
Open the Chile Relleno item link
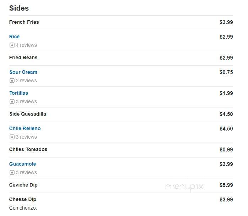[x=25, y=128]
